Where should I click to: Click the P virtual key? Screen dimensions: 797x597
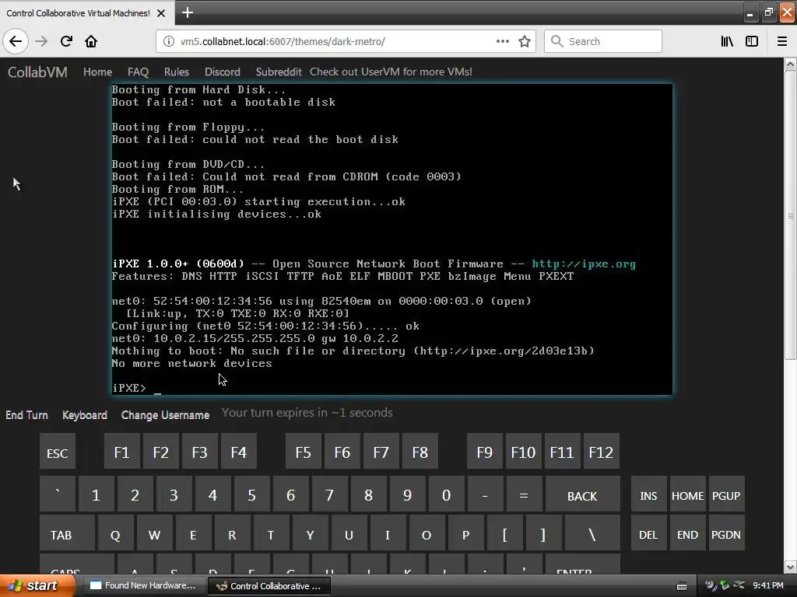point(465,533)
